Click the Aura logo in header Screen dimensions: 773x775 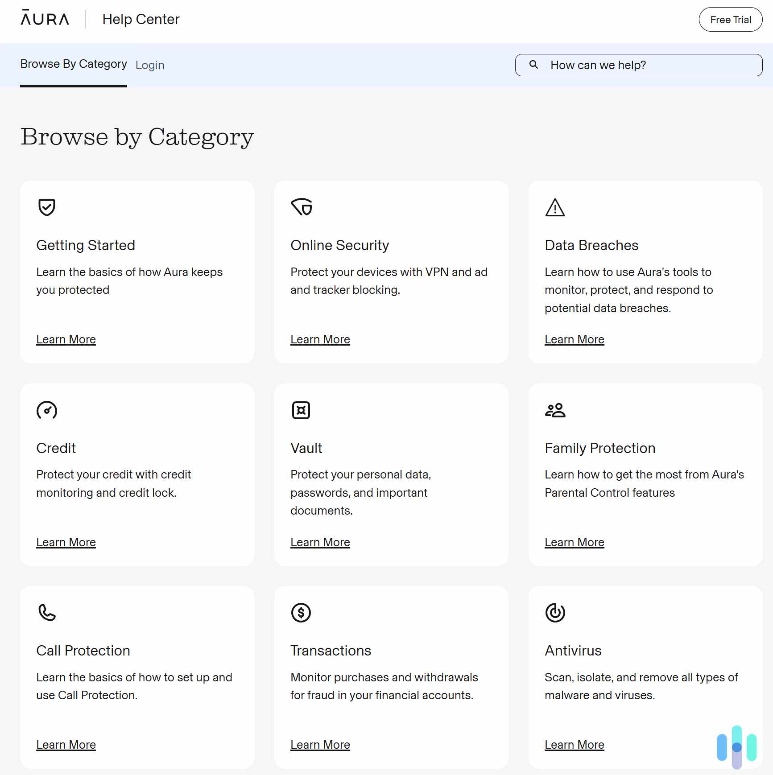45,19
